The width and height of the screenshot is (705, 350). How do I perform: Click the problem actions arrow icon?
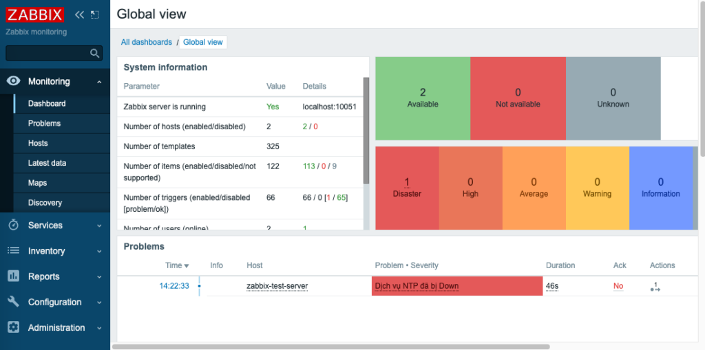point(655,287)
